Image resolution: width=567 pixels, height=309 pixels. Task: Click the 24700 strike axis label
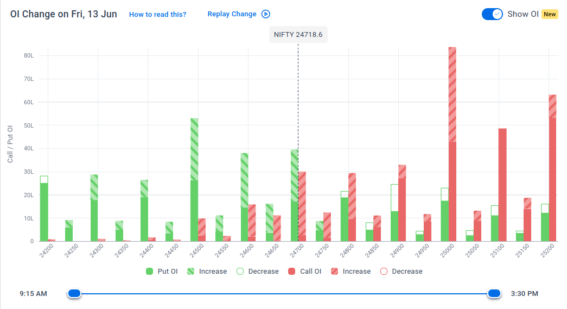[x=296, y=251]
